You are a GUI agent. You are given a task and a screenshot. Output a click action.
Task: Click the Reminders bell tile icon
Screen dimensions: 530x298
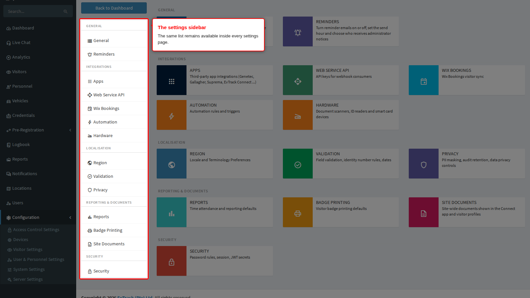[x=298, y=32]
